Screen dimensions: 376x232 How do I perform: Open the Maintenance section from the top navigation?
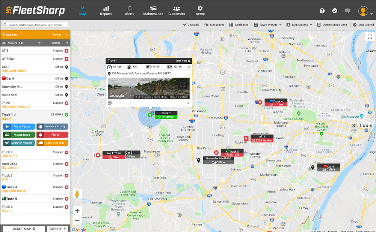(153, 10)
